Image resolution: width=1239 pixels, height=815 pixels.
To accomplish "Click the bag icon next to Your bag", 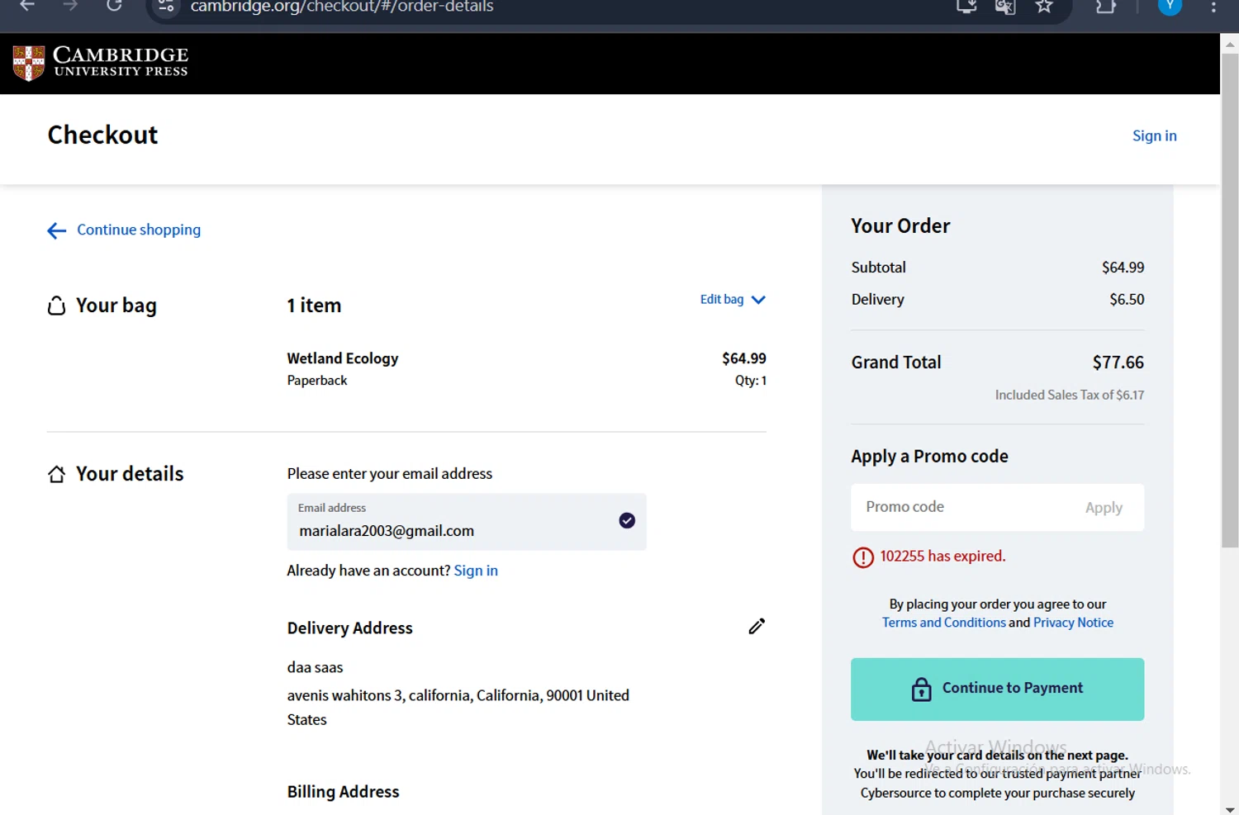I will tap(56, 306).
